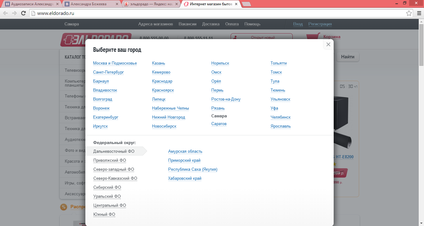Screen dimensions: 424x226
Task: Choose region Хабаровский край
Action: tap(185, 179)
